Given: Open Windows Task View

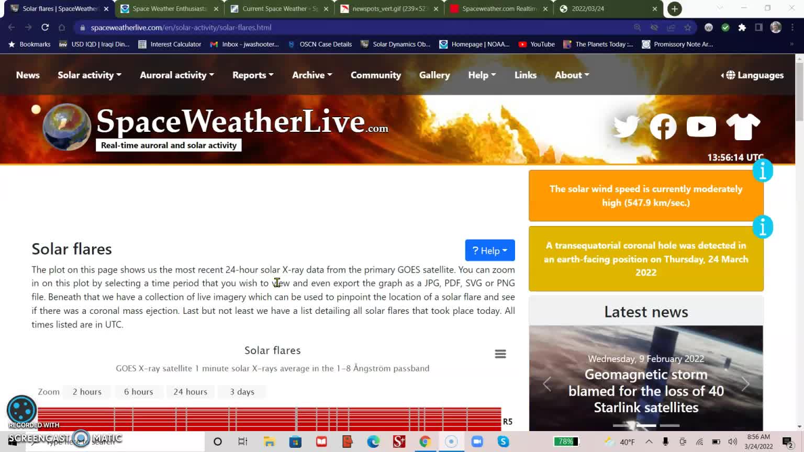Looking at the screenshot, I should coord(243,442).
